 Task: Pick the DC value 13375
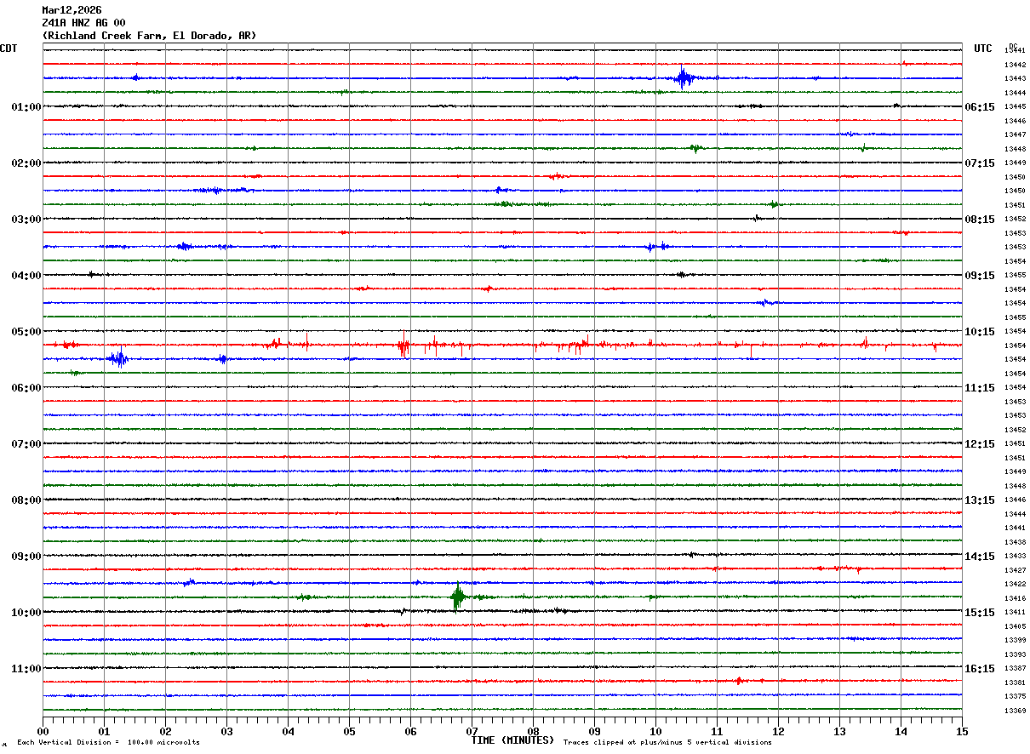[x=1015, y=697]
